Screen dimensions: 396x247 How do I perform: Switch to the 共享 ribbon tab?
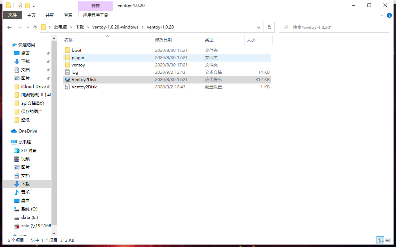point(50,15)
